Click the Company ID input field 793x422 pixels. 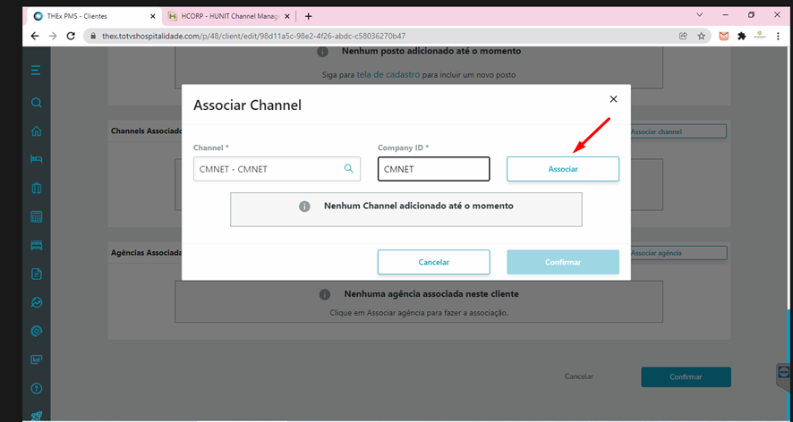pyautogui.click(x=434, y=169)
